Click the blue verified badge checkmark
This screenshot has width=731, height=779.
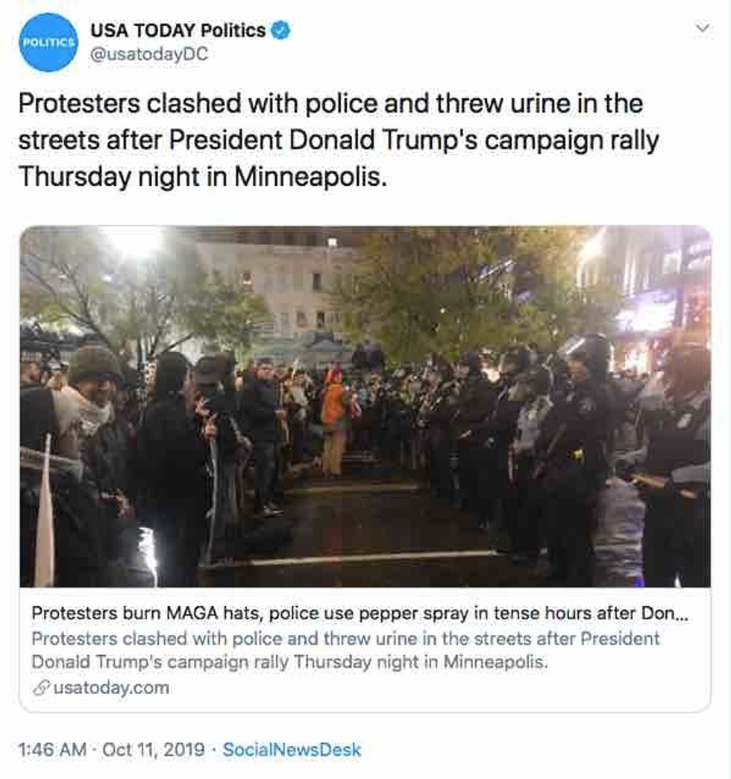[280, 31]
